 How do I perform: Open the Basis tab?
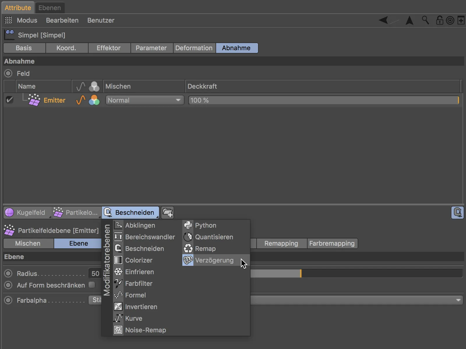click(x=24, y=48)
